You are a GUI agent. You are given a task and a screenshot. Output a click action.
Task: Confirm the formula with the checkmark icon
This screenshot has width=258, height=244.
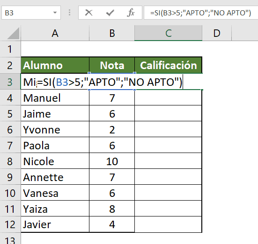pos(110,13)
